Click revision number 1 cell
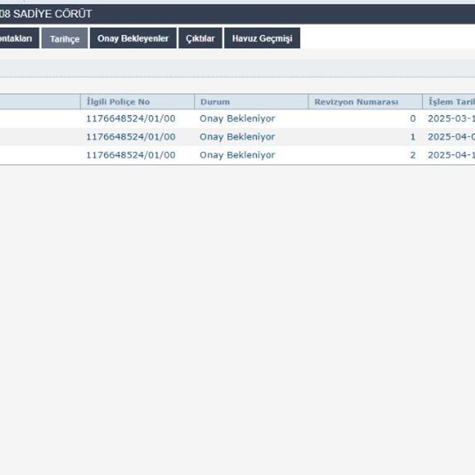The height and width of the screenshot is (475, 475). (413, 137)
